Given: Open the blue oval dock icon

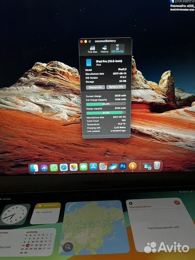Looking at the screenshot, I should [113, 166].
